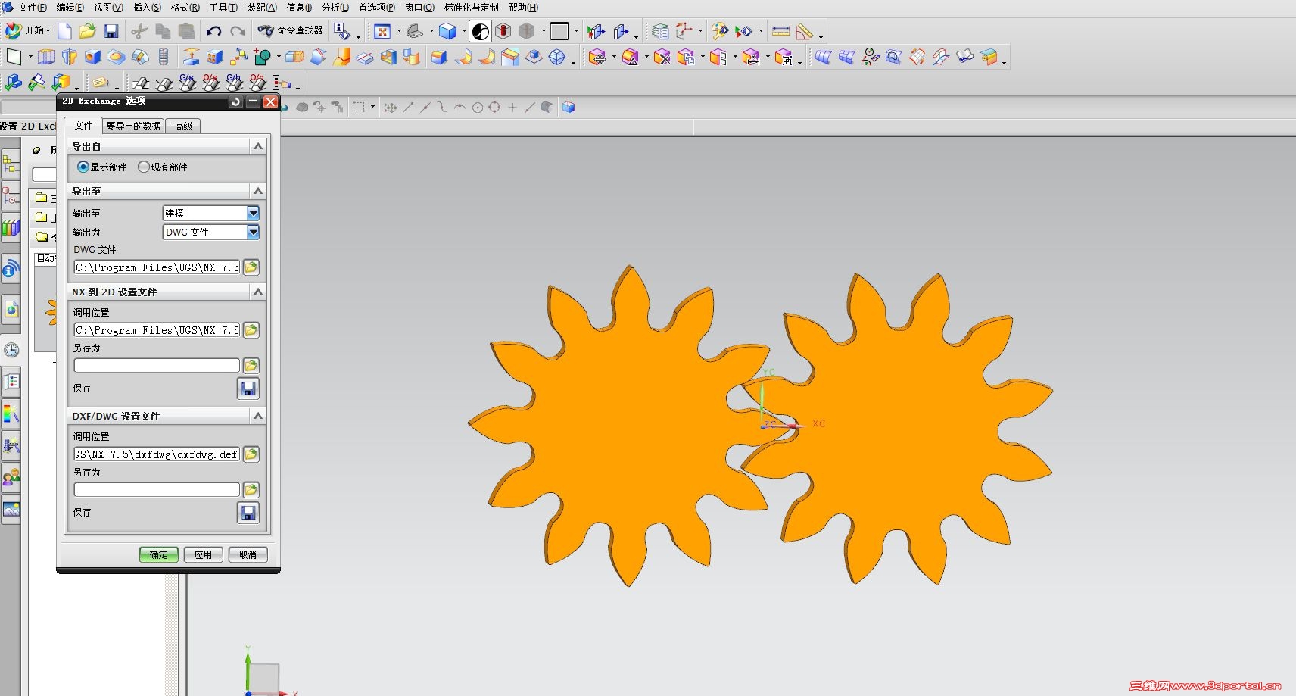Open the 文件(F) menu
The image size is (1296, 696).
coord(32,8)
